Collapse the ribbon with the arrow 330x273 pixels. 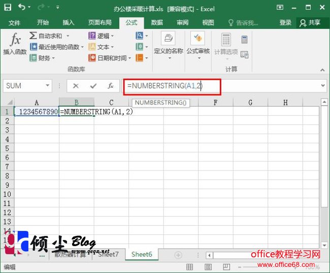tap(322, 70)
